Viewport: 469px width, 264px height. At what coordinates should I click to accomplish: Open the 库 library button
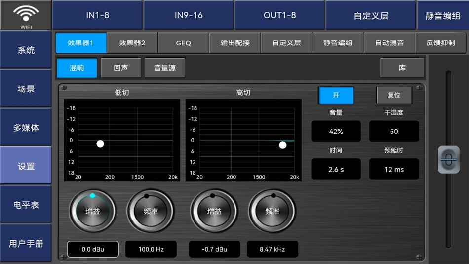(402, 68)
